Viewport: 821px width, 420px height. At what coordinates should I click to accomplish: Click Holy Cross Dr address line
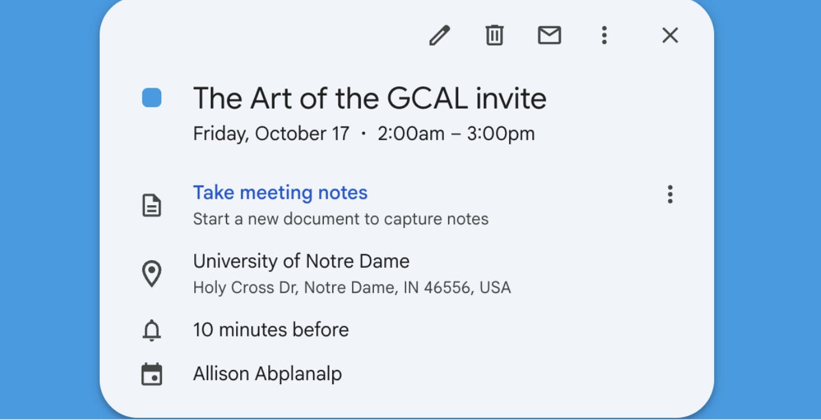[351, 287]
